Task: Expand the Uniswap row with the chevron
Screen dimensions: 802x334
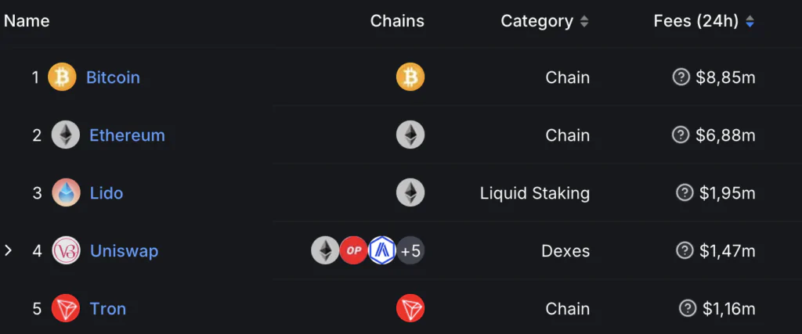Action: point(8,251)
